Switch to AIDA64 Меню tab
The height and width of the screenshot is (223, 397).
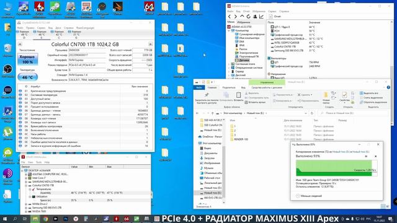click(231, 22)
